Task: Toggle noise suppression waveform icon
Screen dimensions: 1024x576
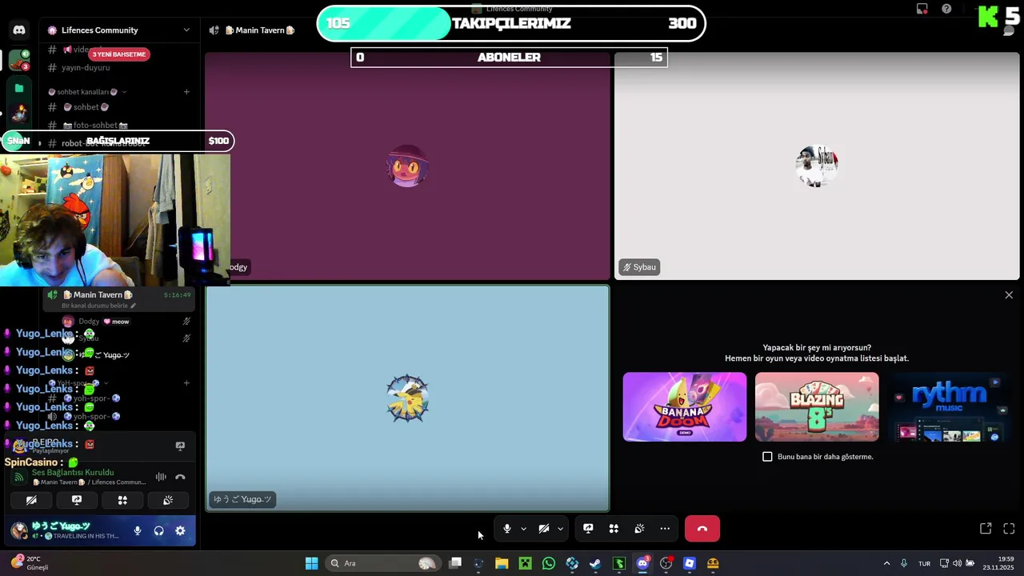Action: point(161,477)
